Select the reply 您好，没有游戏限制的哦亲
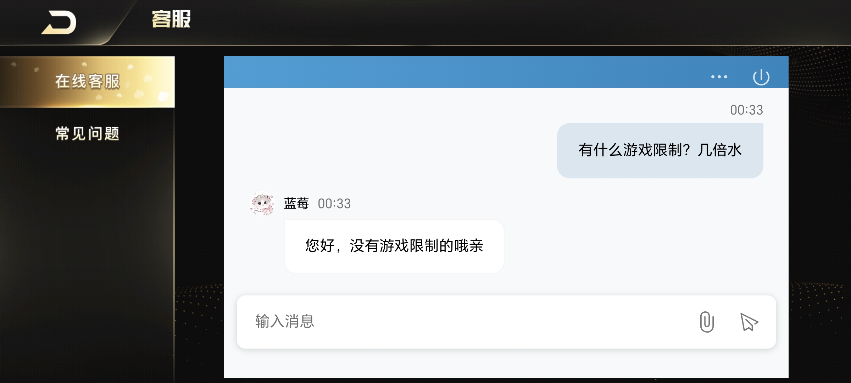The image size is (851, 383). click(x=394, y=246)
